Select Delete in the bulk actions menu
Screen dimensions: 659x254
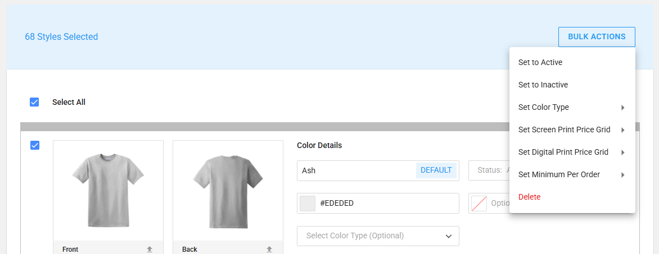529,197
